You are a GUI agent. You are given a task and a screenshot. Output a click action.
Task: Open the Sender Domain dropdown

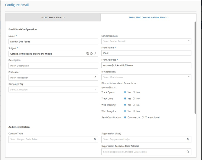(146, 41)
